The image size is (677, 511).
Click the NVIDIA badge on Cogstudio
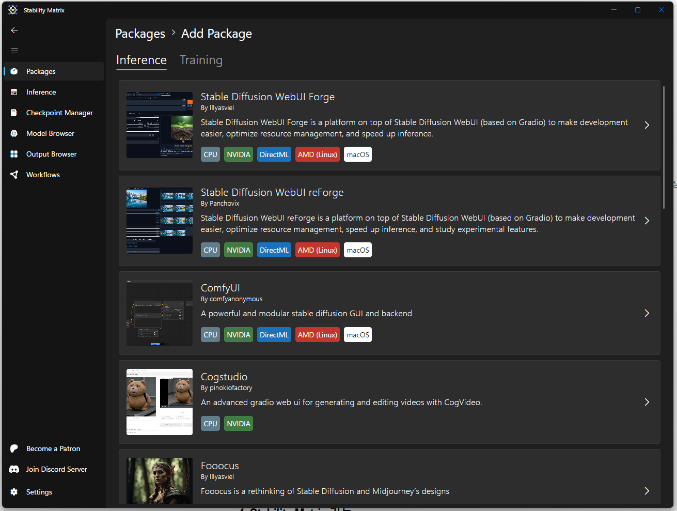(x=239, y=424)
